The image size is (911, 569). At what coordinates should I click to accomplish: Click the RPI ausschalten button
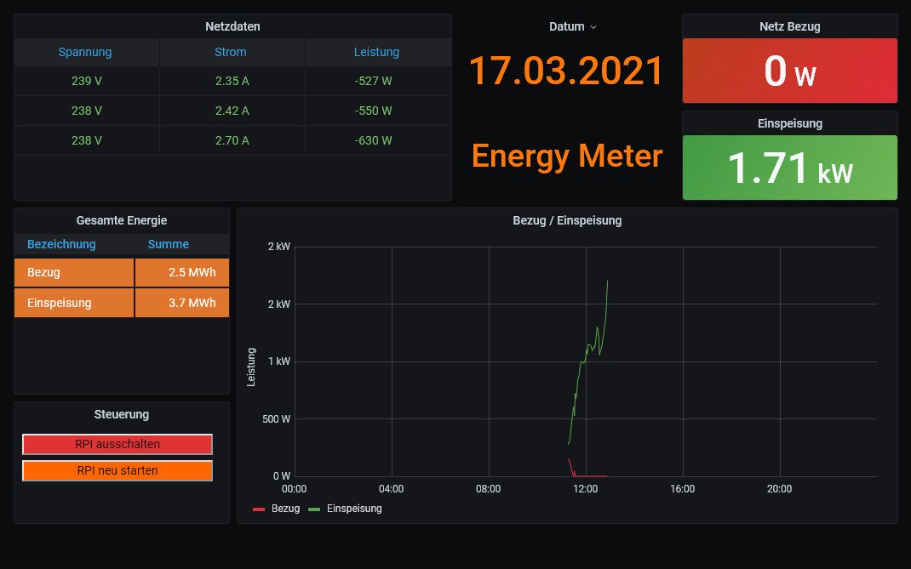click(x=117, y=444)
